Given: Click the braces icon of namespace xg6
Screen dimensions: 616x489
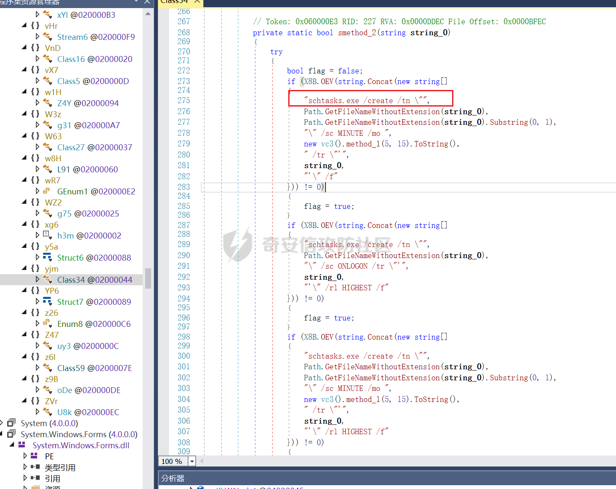Looking at the screenshot, I should pos(35,224).
